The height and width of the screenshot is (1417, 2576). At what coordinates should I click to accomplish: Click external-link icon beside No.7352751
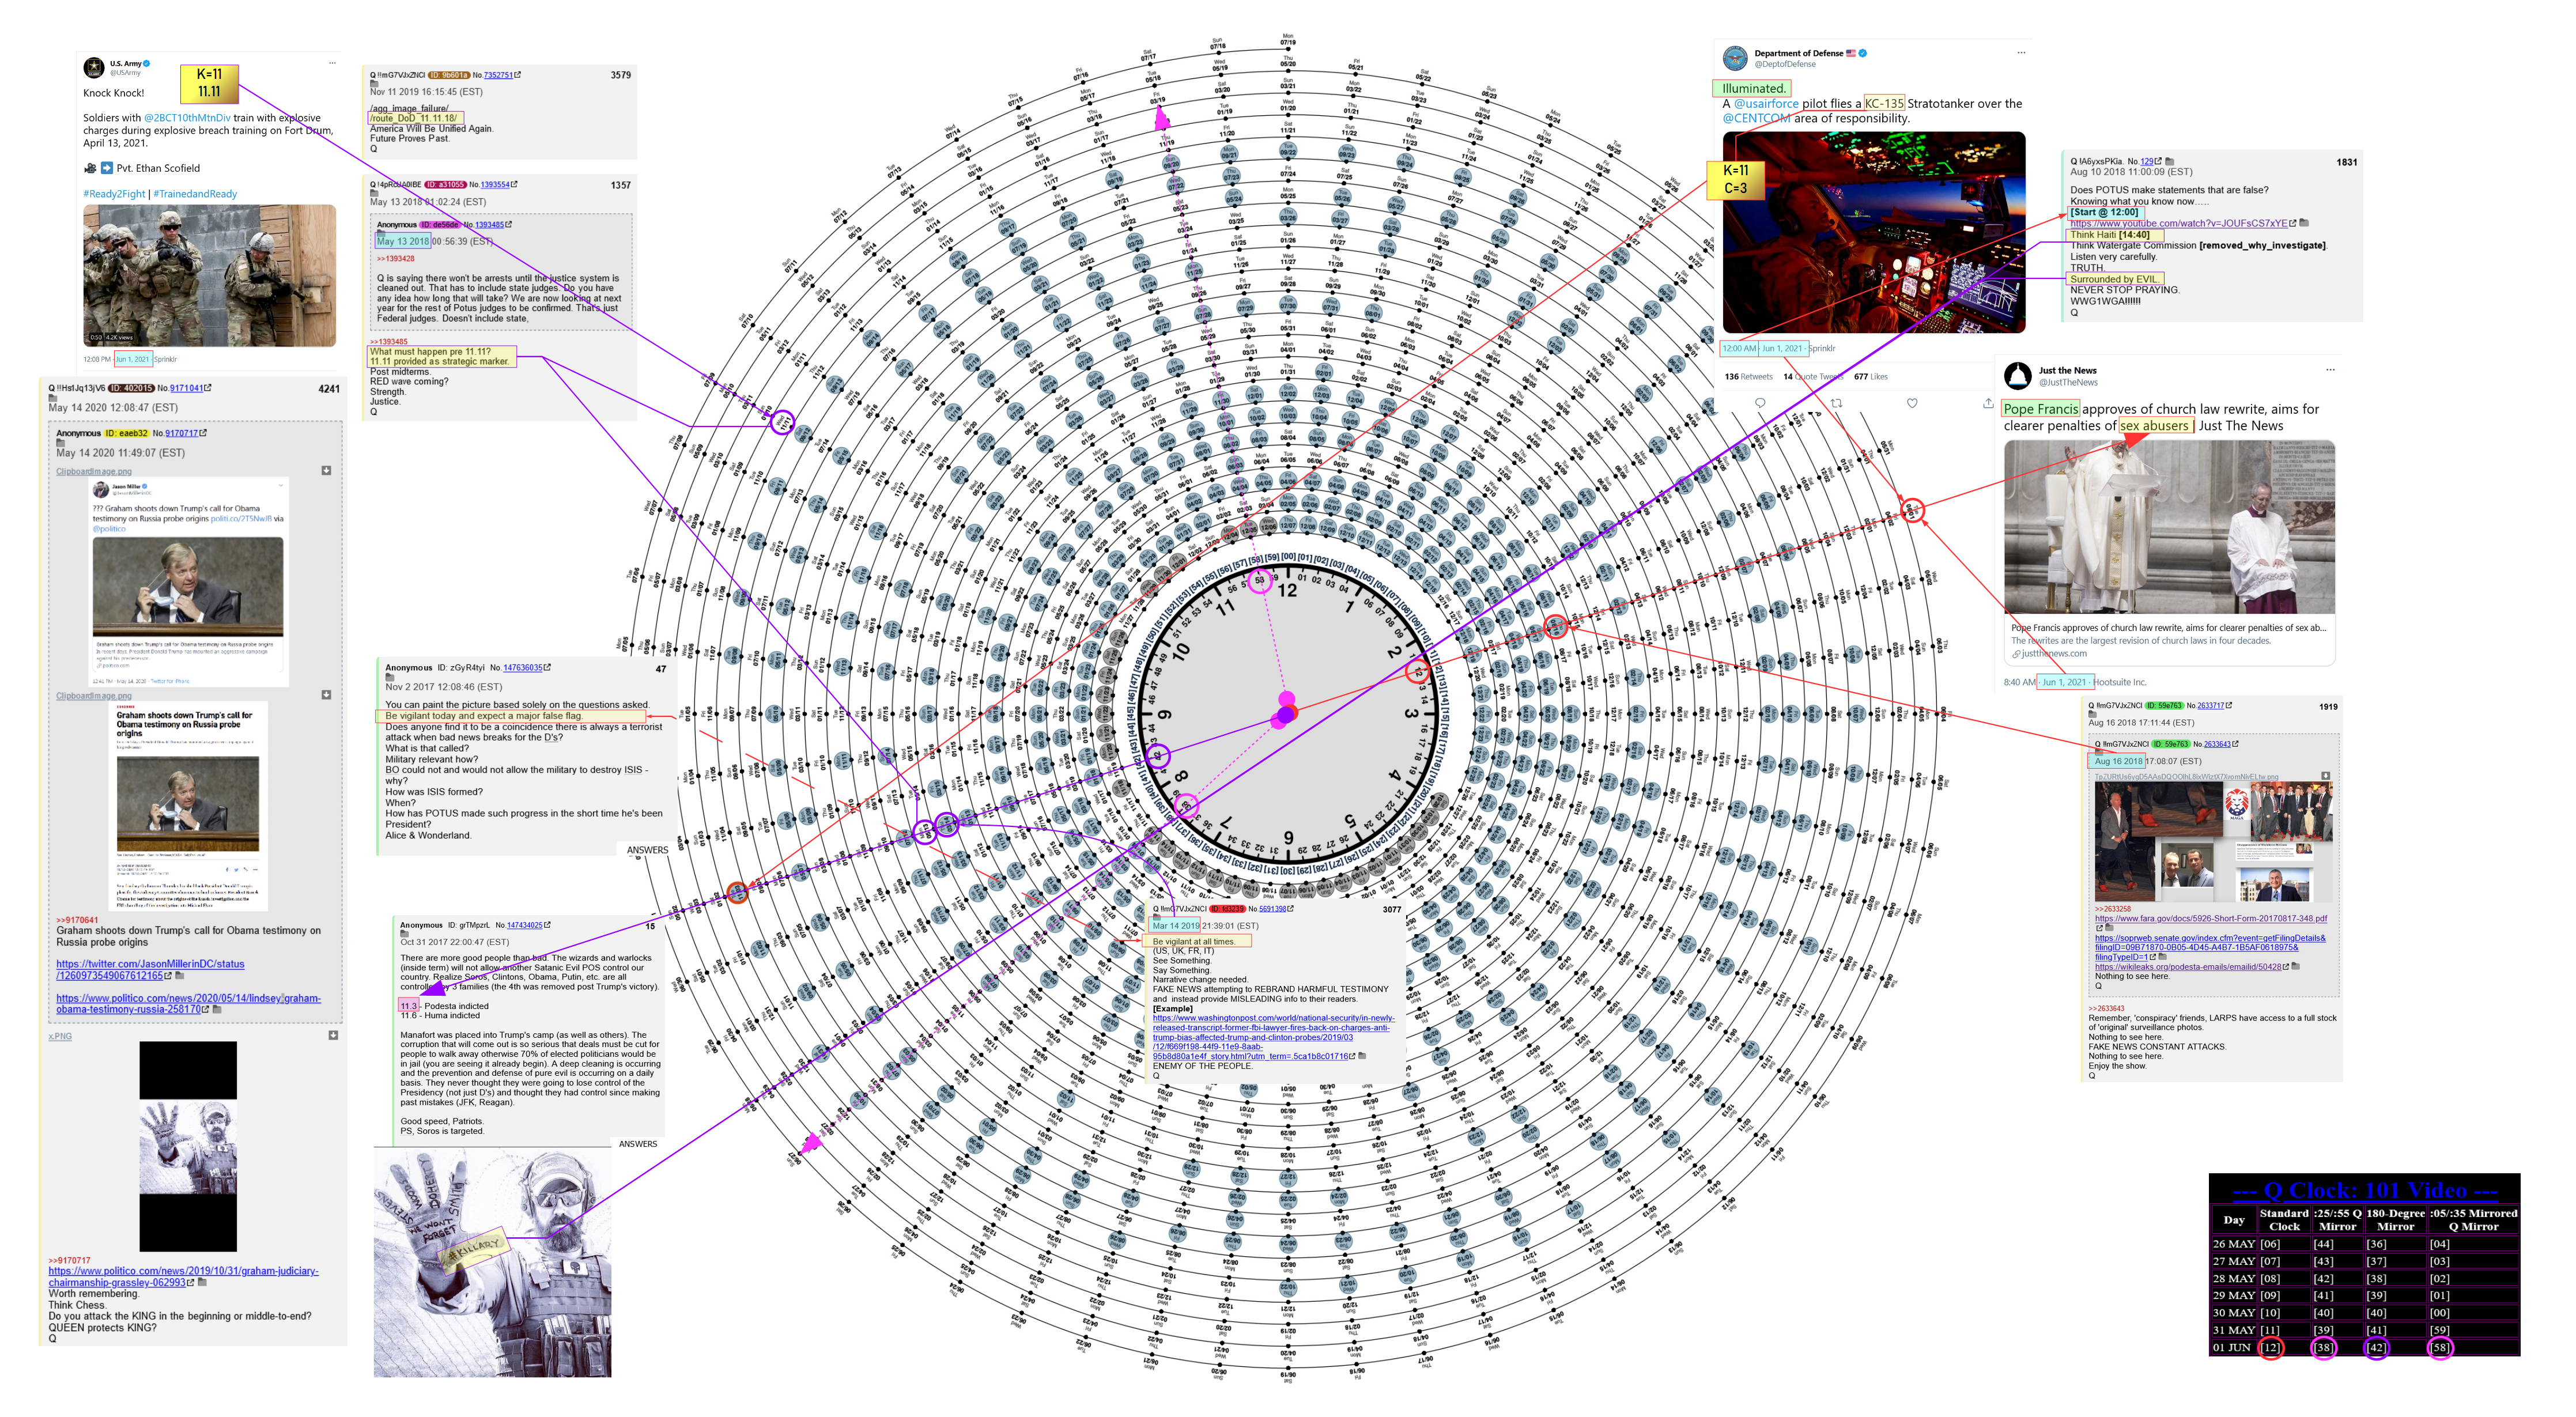[518, 75]
